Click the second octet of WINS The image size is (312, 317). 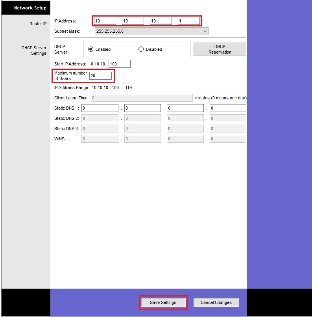pyautogui.click(x=142, y=139)
